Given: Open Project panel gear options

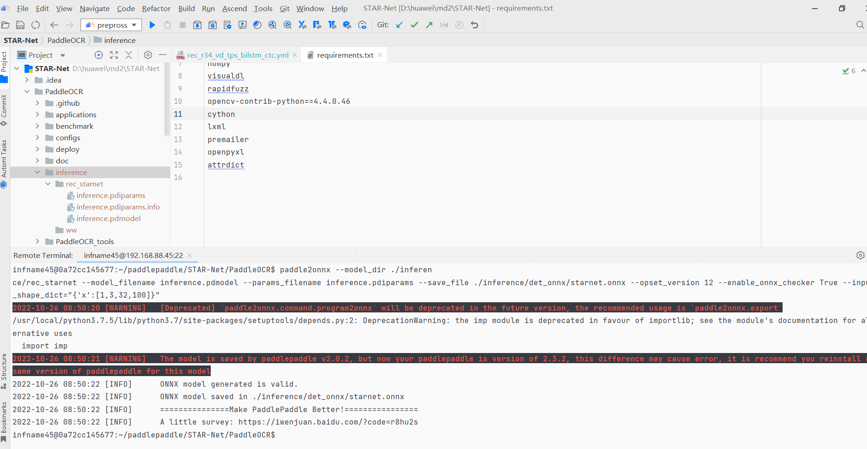Looking at the screenshot, I should tap(148, 55).
